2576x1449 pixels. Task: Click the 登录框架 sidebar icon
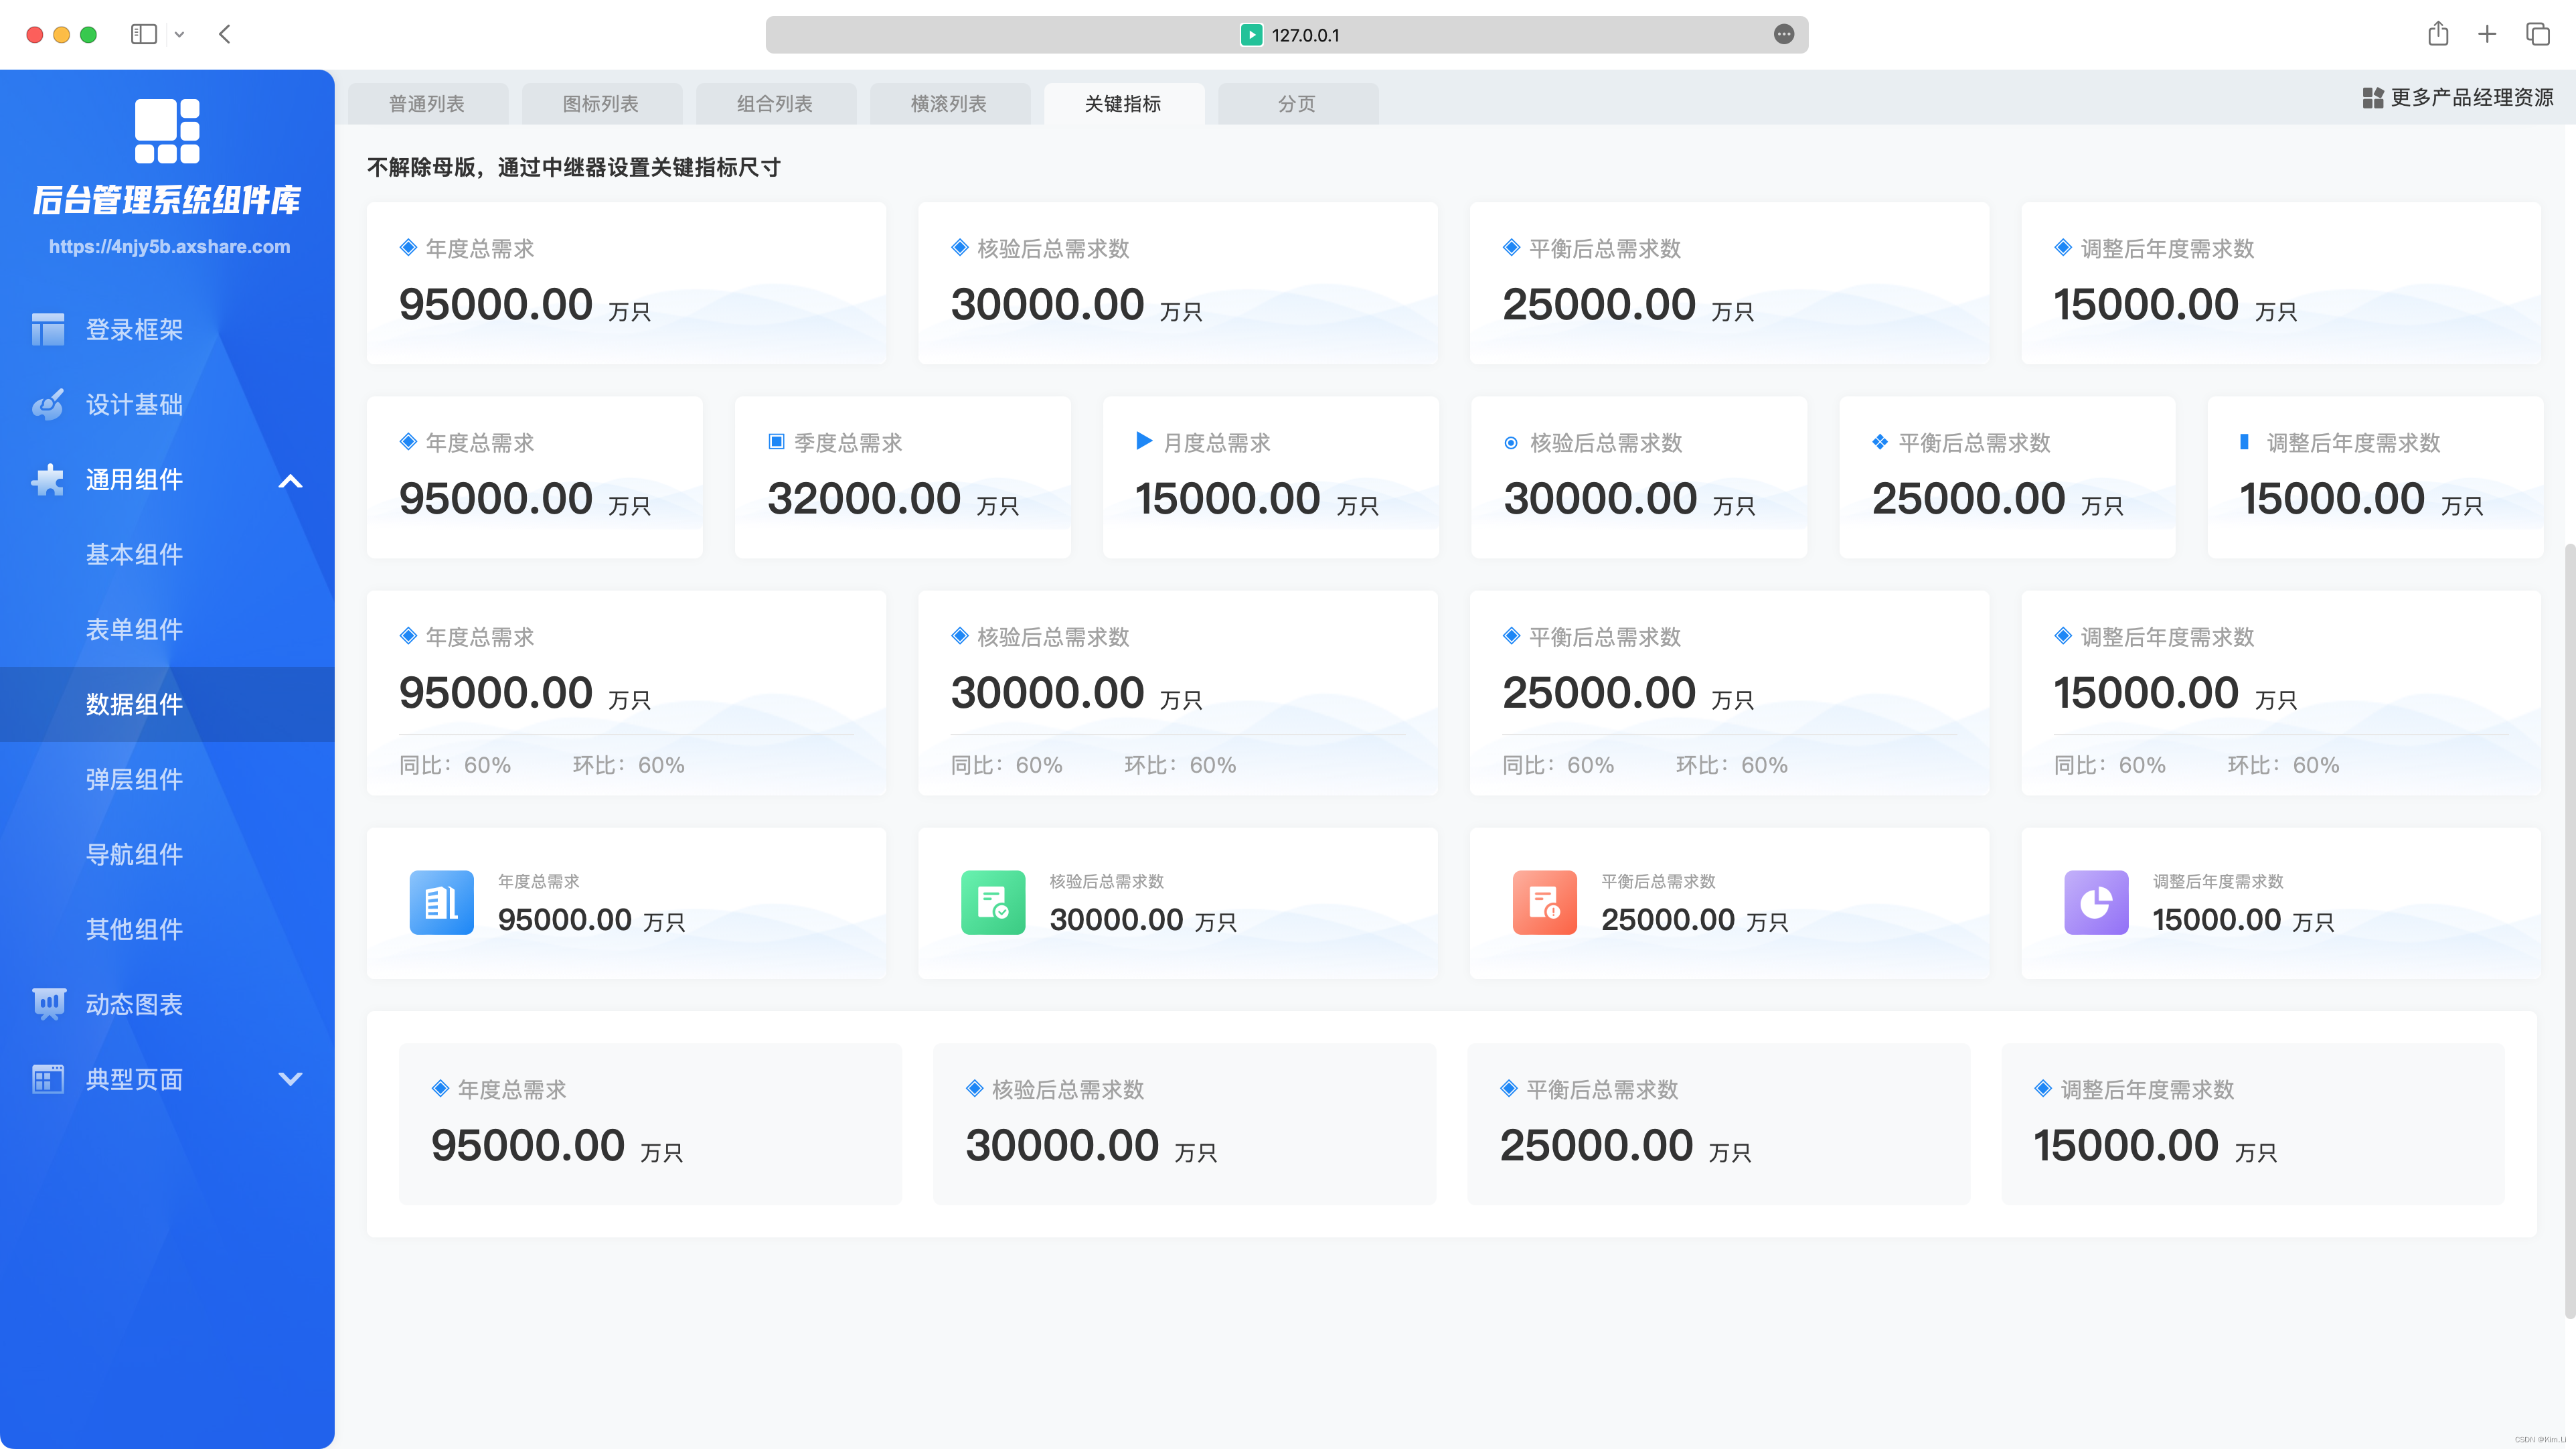pos(47,329)
